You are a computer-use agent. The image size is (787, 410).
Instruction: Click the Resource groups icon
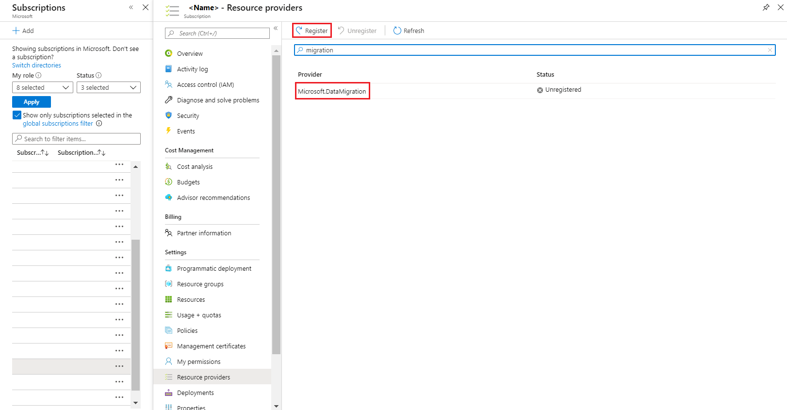pos(168,284)
